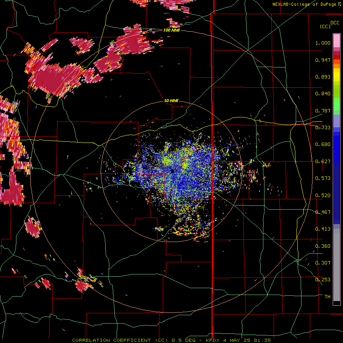Click the 0.680 legend value
Image resolution: width=343 pixels, height=343 pixels.
pyautogui.click(x=323, y=144)
